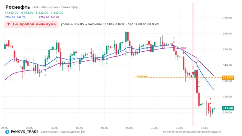The height and width of the screenshot is (136, 242).
Task: Click the Telegram logo icon
Action: 7,132
